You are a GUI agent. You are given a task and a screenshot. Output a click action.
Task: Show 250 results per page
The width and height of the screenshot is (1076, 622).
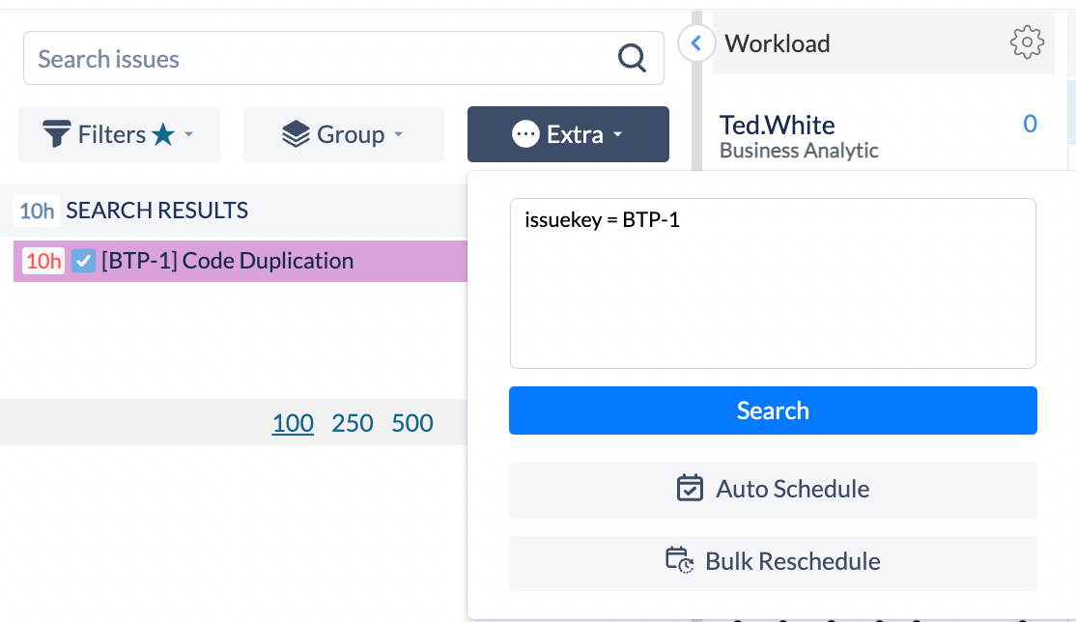(x=352, y=423)
